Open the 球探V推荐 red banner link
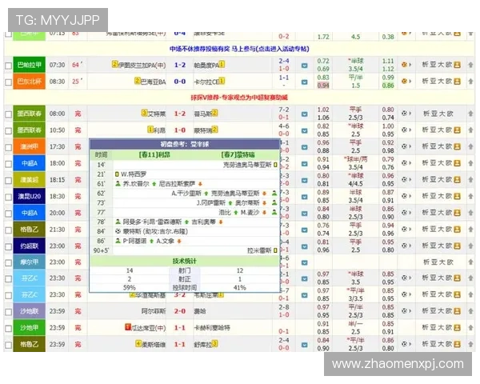Screen dimensions: 480x384 pyautogui.click(x=239, y=98)
